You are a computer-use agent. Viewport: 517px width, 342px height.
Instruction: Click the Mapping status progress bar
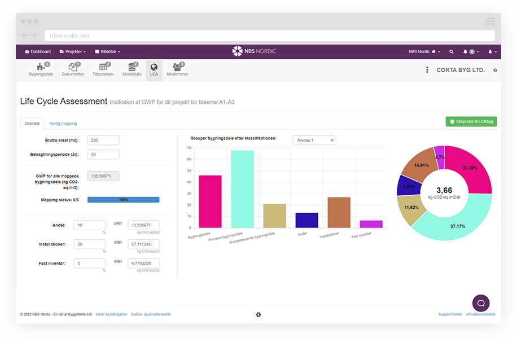[x=123, y=200]
